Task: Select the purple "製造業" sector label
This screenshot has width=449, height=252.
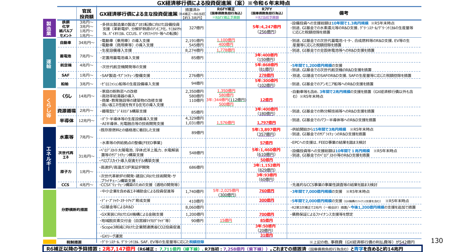Action: pos(49,28)
